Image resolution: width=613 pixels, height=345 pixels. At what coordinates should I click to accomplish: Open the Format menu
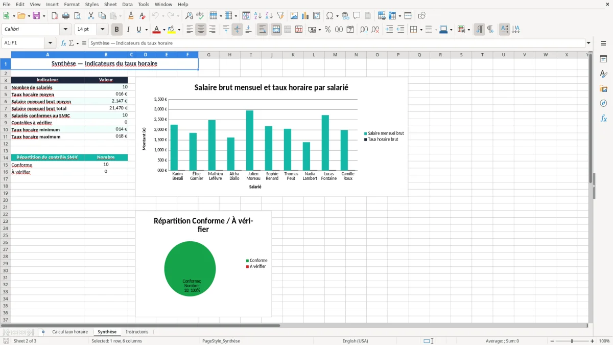coord(72,4)
